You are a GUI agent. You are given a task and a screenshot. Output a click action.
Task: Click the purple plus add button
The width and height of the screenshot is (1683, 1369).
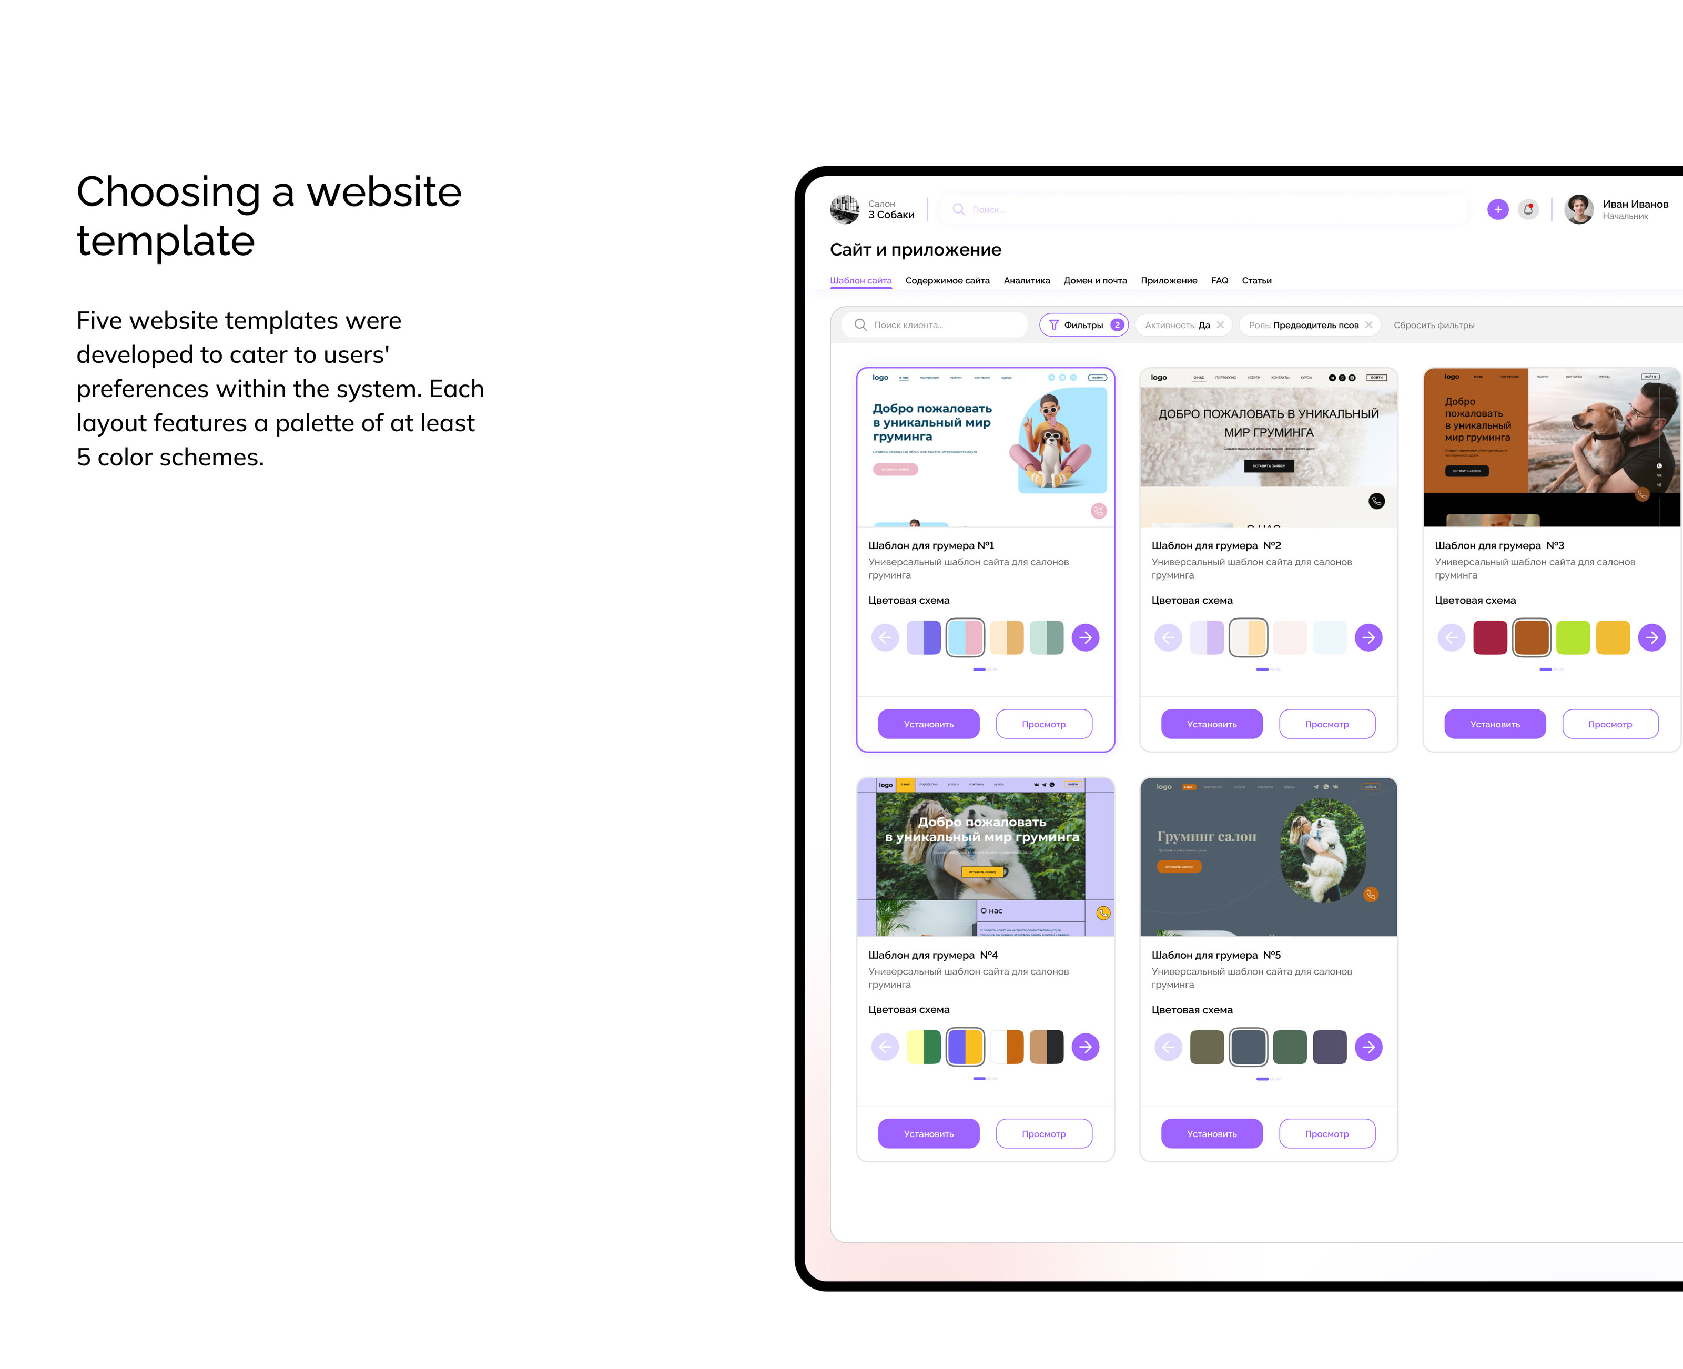coord(1497,209)
